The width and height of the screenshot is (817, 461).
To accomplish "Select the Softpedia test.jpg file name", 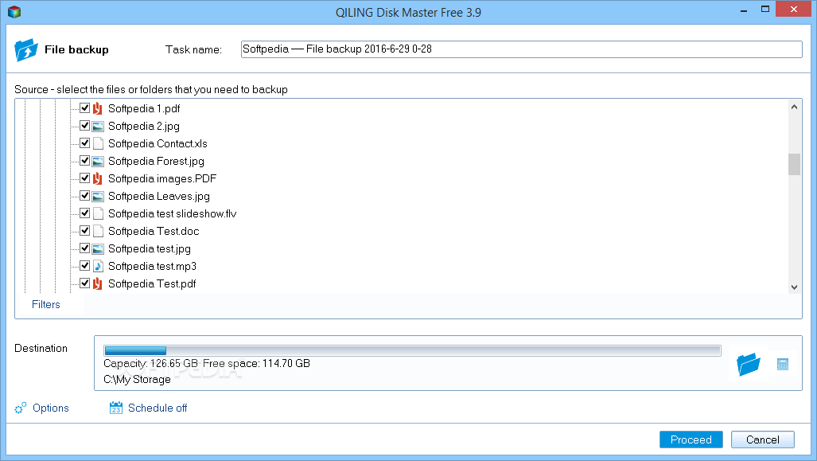I will pyautogui.click(x=149, y=248).
